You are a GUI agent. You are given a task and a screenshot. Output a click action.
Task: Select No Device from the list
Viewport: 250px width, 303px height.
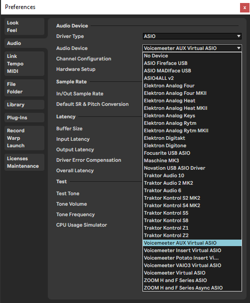[192, 55]
